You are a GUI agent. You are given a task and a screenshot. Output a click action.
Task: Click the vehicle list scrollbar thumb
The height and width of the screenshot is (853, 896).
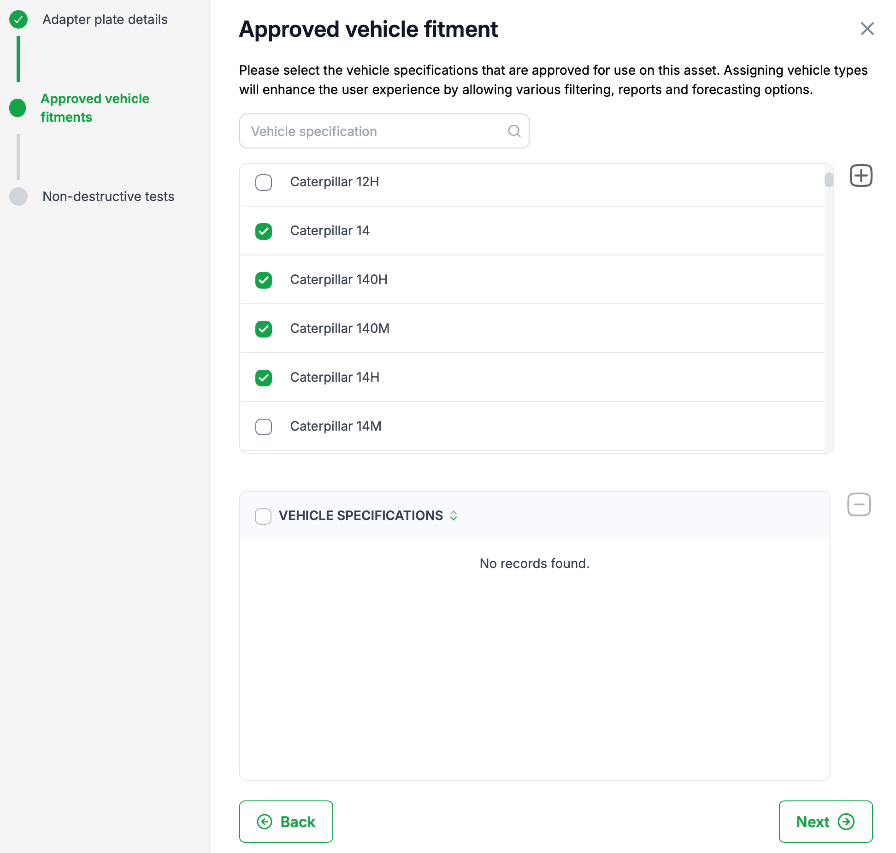coord(829,180)
